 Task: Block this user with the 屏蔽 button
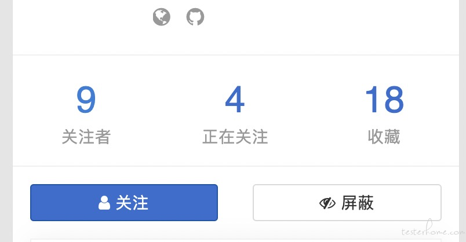[x=347, y=203]
